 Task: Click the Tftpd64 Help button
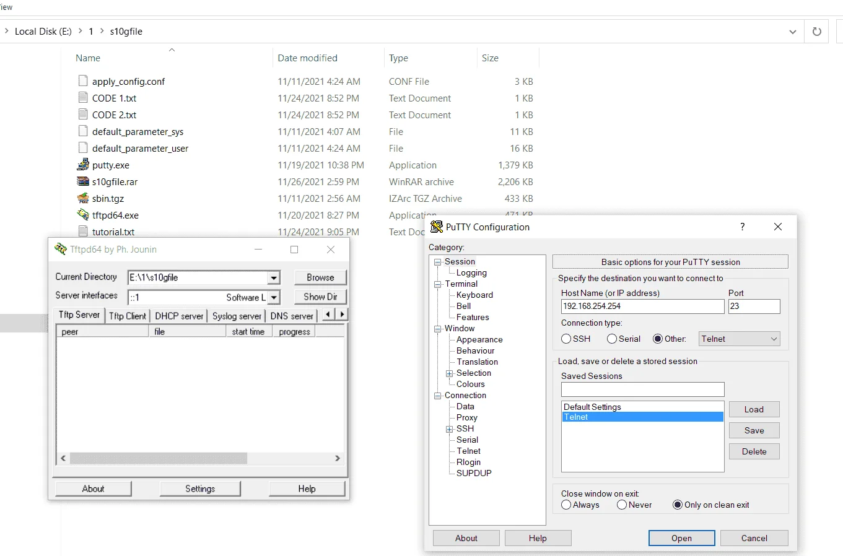coord(307,489)
